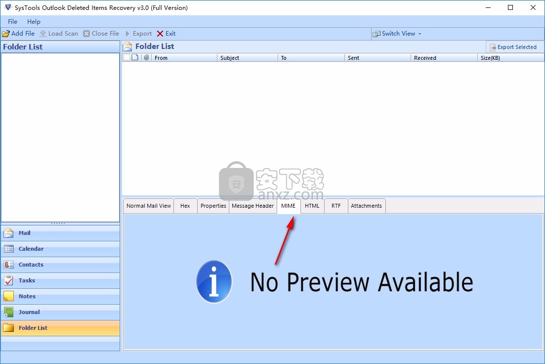Click the Load Scan download icon

click(x=43, y=34)
